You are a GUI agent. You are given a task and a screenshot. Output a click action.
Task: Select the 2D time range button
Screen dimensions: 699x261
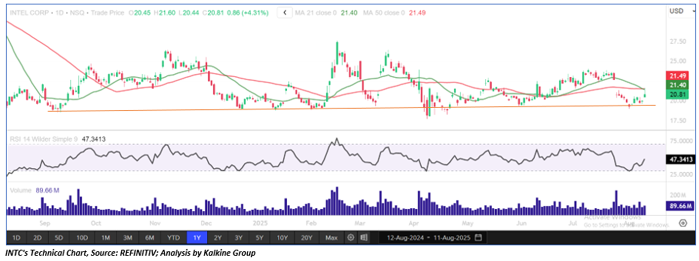click(38, 238)
